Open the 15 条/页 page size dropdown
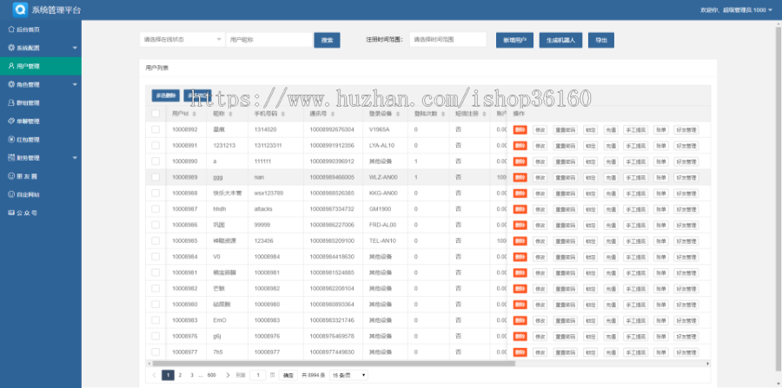 click(x=348, y=375)
